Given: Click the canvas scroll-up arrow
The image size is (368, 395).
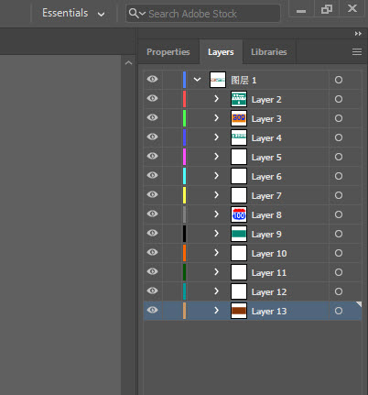Looking at the screenshot, I should [x=129, y=63].
